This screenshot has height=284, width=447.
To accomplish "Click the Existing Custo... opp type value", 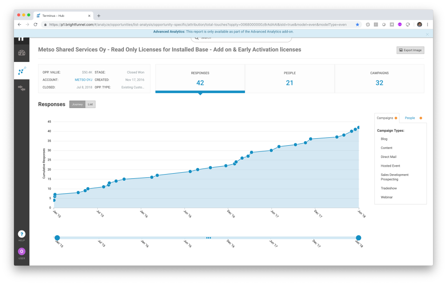I will pos(133,87).
